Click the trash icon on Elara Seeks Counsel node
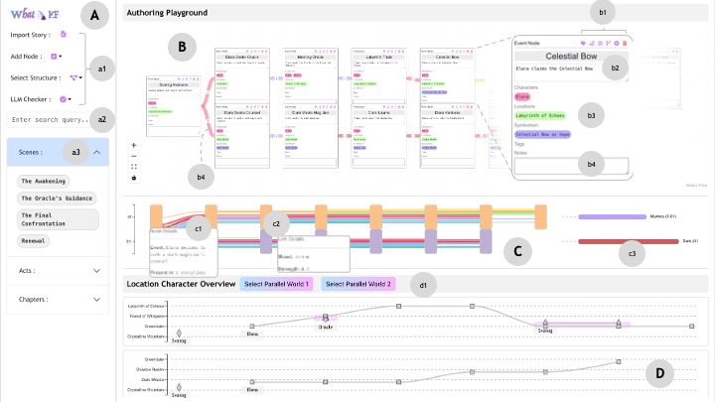The image size is (715, 402). pos(266,107)
